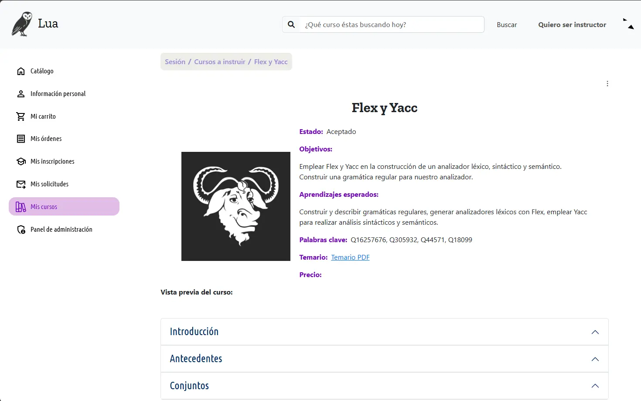Open Mis órdenes in the sidebar
The width and height of the screenshot is (641, 401).
[64, 139]
